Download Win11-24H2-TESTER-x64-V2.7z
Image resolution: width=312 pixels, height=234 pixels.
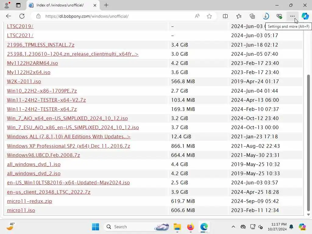[x=46, y=100]
